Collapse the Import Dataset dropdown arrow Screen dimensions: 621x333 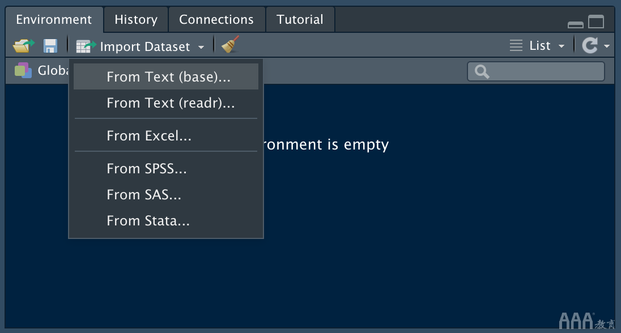point(201,47)
